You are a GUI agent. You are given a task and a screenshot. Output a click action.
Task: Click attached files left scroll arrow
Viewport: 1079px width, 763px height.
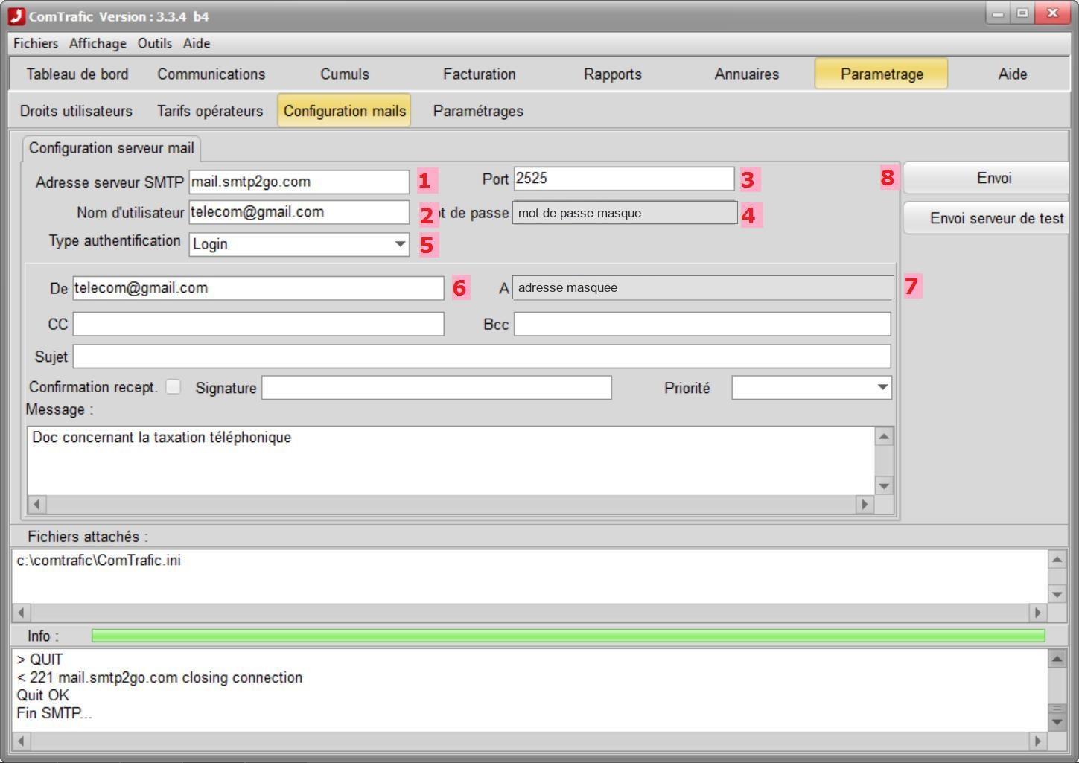tap(21, 613)
